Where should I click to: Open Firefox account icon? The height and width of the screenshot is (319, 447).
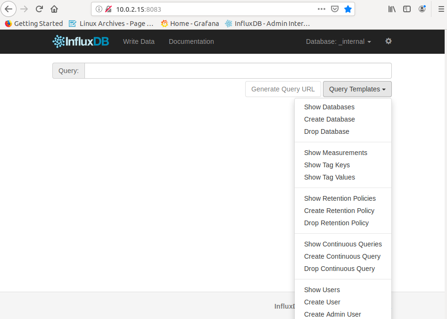422,9
